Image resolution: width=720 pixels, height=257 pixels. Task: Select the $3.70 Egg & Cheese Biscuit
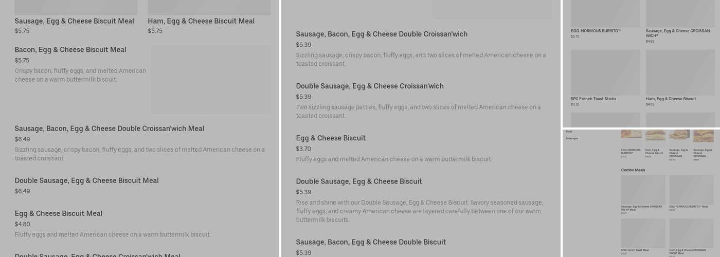coord(331,138)
